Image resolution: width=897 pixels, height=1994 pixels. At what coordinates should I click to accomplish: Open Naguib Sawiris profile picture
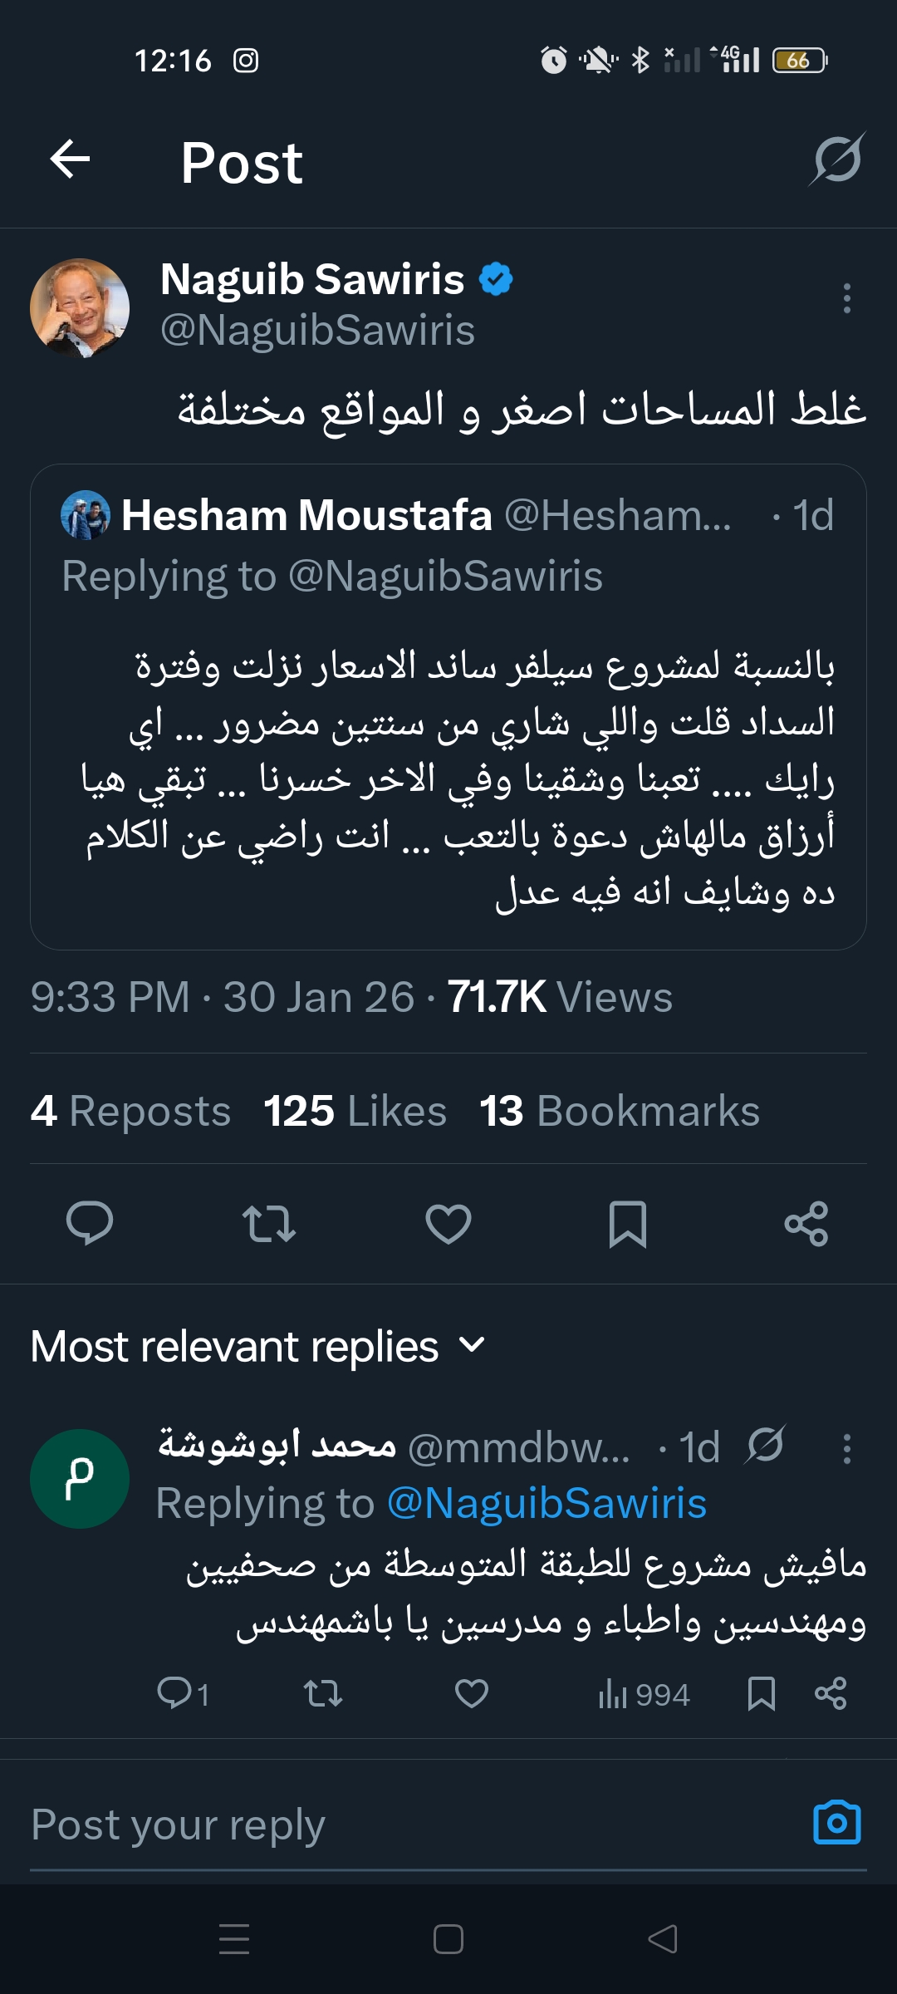80,307
